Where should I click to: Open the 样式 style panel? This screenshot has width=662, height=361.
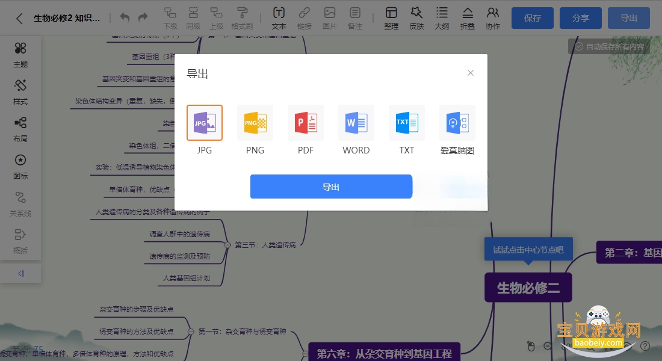point(20,92)
